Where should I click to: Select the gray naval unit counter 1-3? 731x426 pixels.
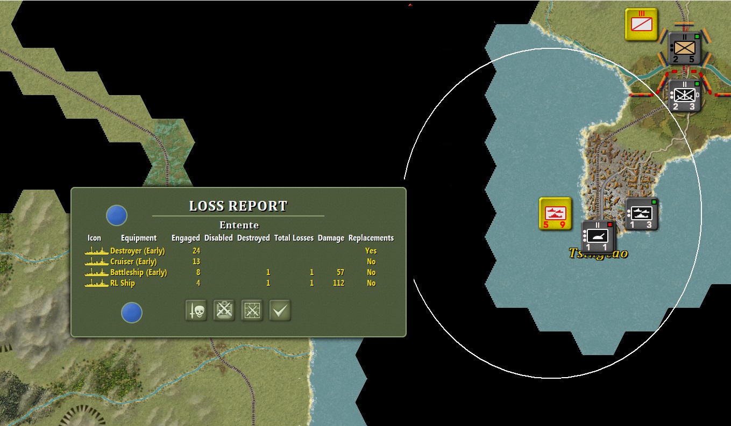coord(642,214)
